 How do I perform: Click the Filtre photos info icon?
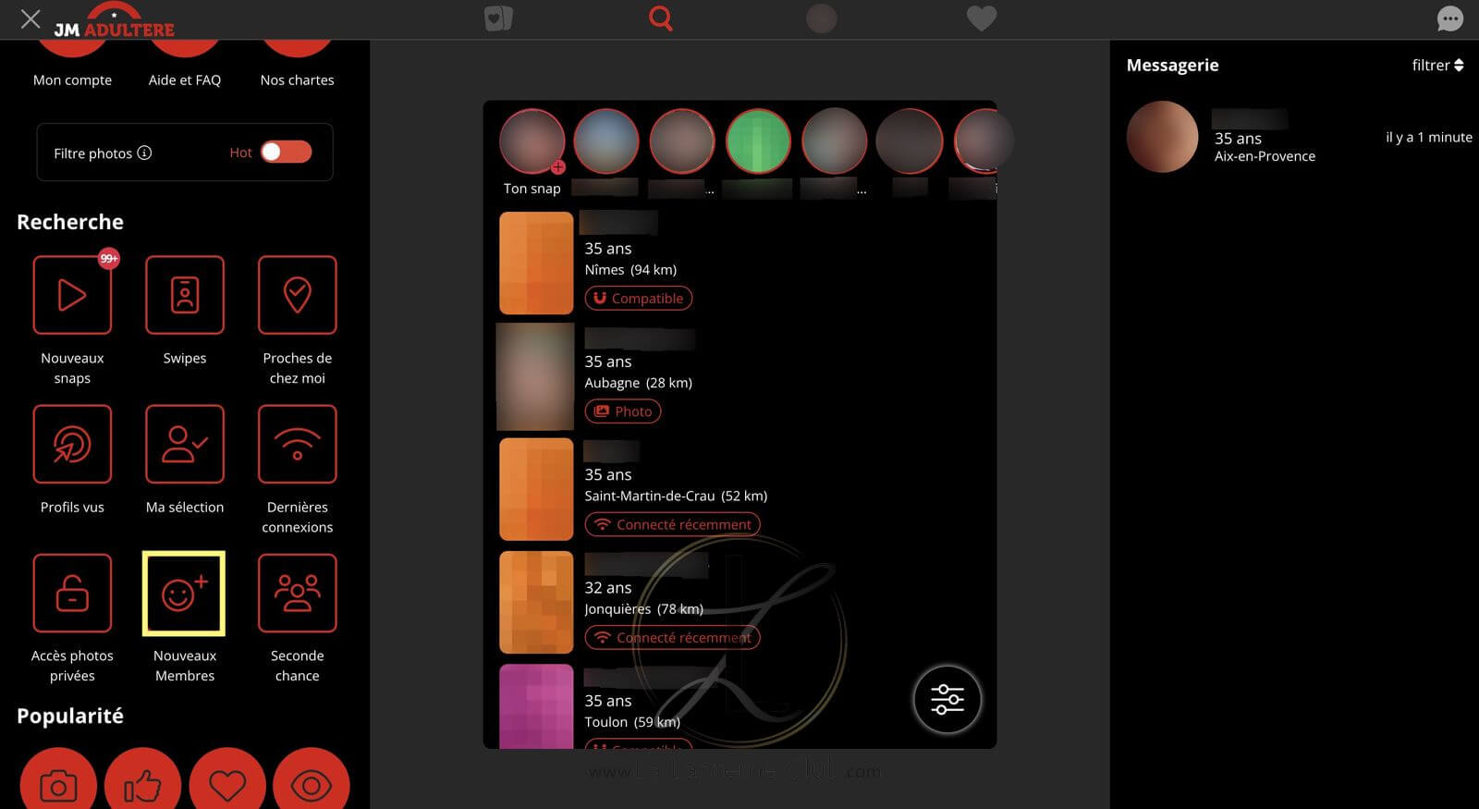[144, 153]
